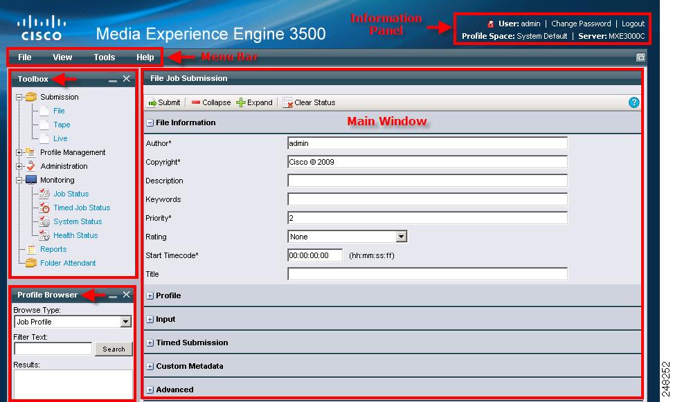This screenshot has width=673, height=402.
Task: Open the Help menu
Action: (x=145, y=57)
